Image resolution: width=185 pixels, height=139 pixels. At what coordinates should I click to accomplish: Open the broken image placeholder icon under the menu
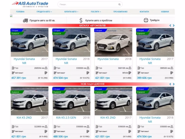pyautogui.click(x=11, y=16)
